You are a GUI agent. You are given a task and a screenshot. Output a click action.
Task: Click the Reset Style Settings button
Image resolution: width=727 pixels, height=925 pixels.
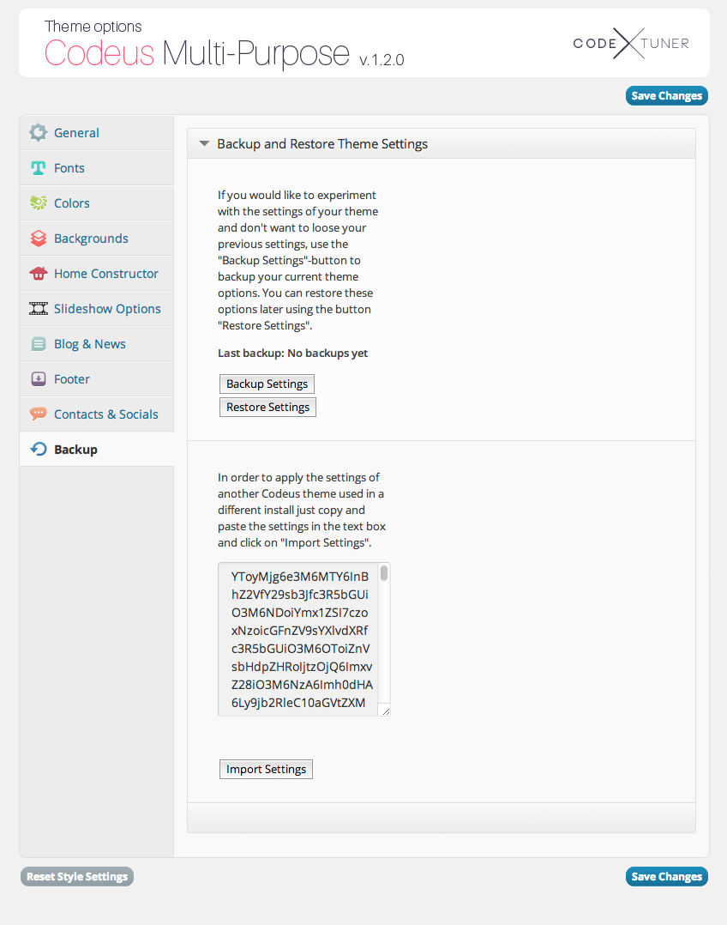tap(76, 876)
